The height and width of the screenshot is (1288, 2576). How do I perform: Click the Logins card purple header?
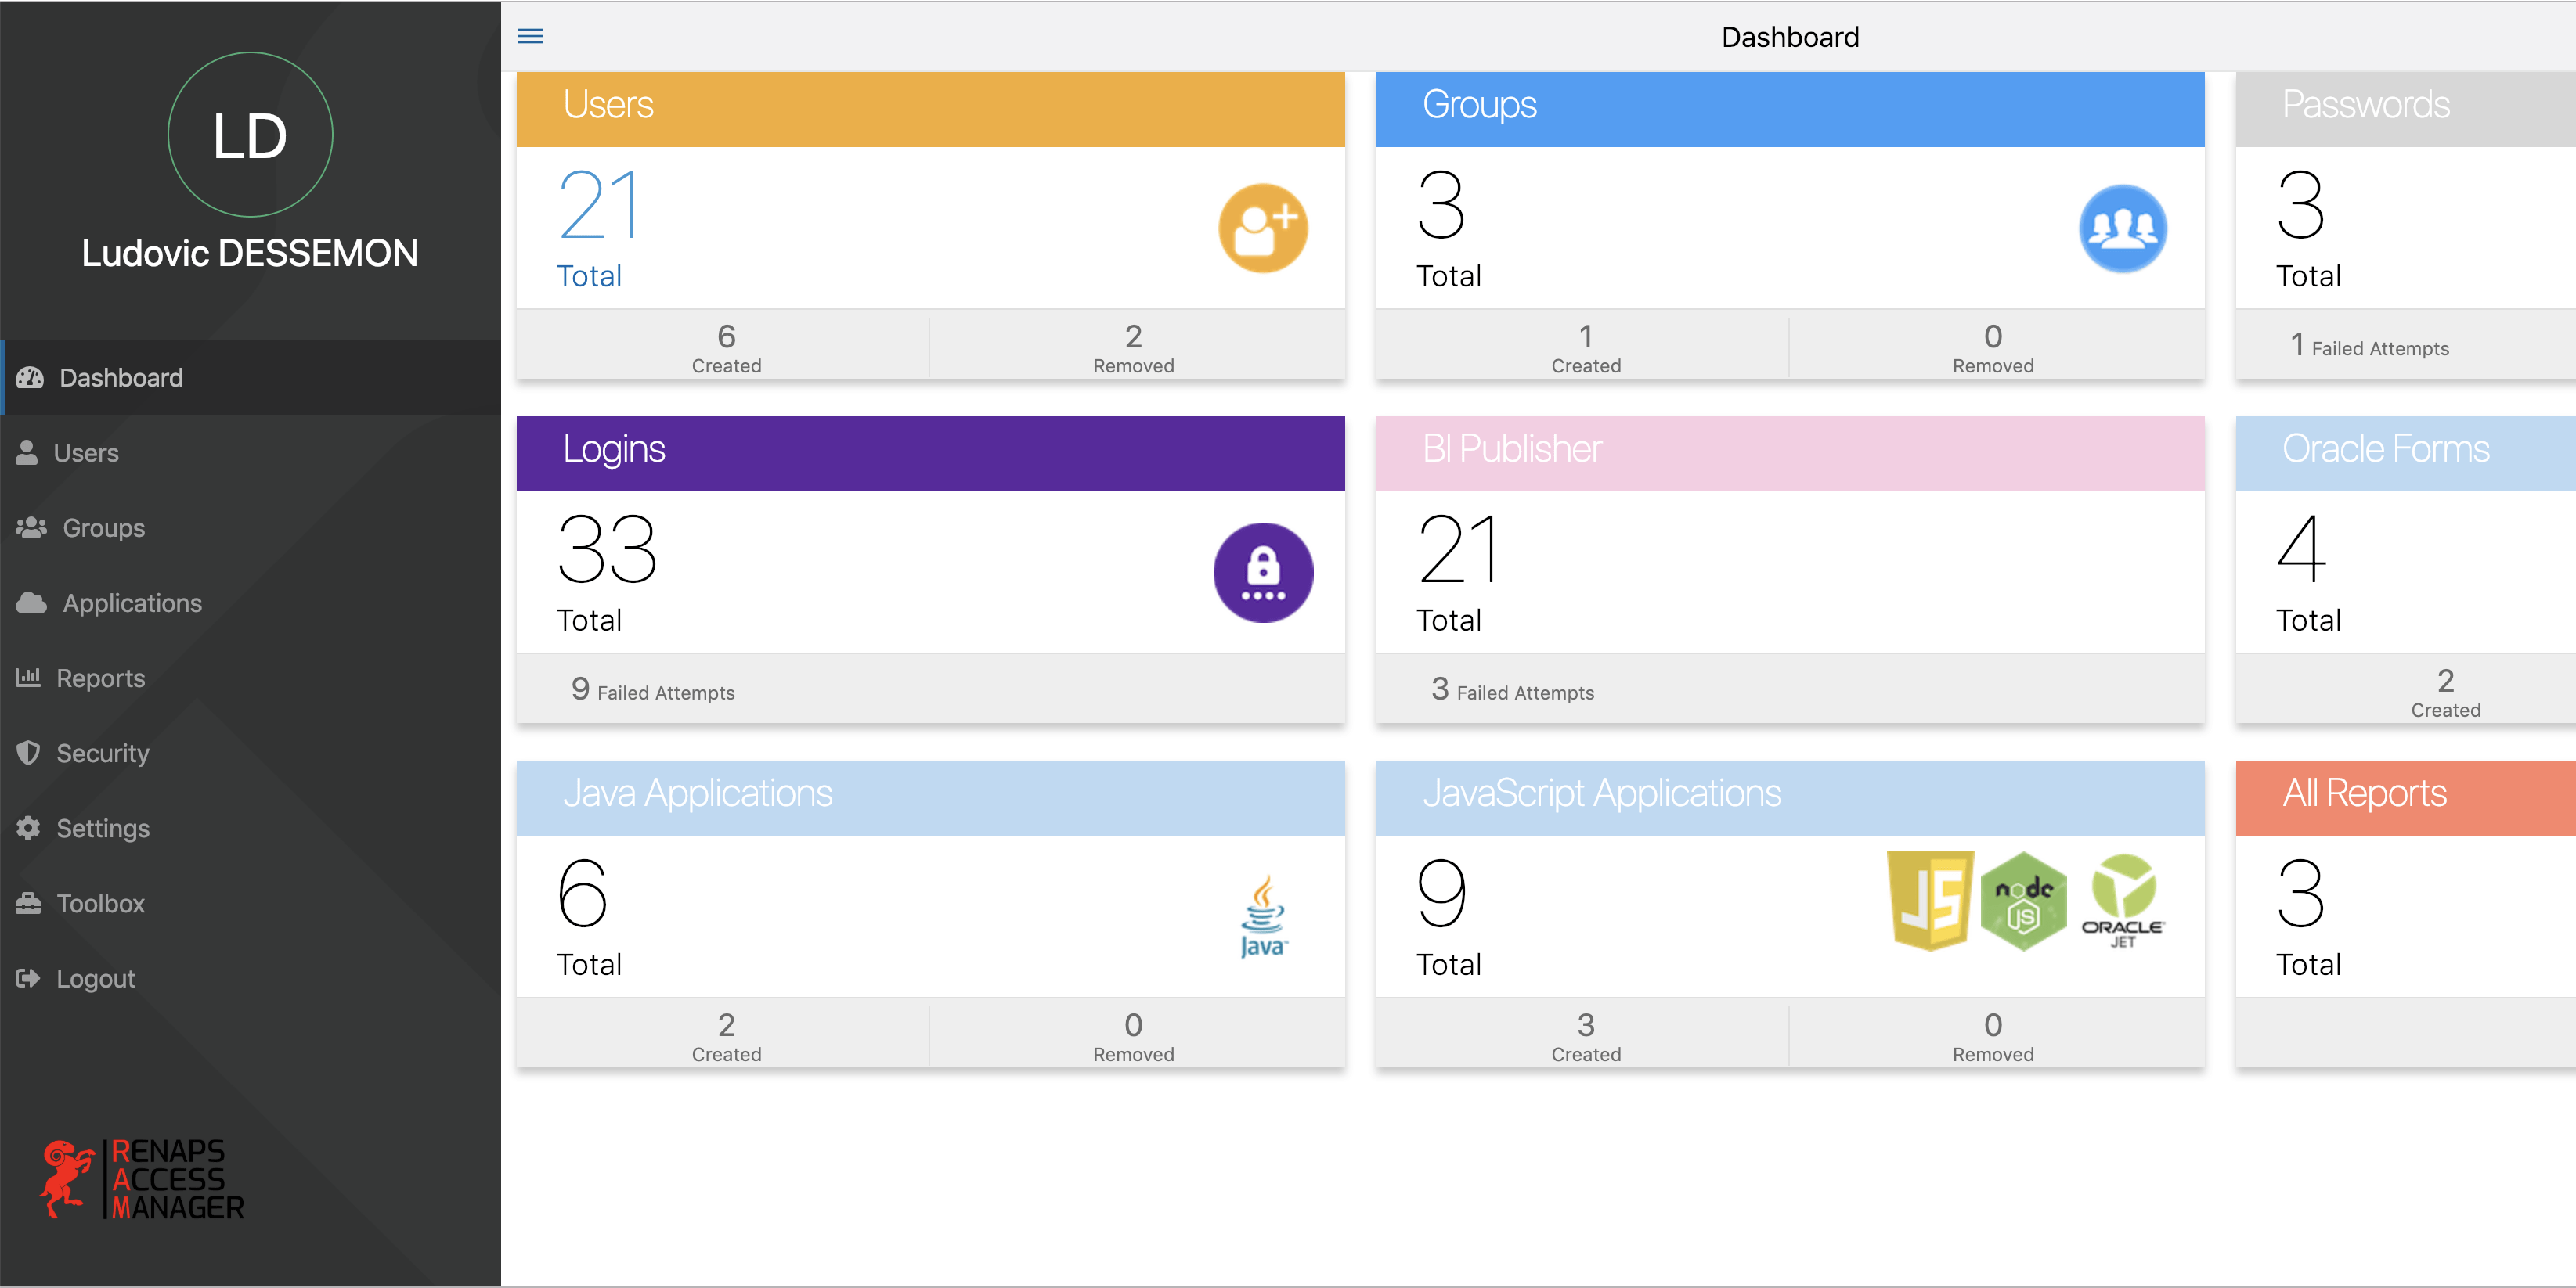click(x=930, y=452)
